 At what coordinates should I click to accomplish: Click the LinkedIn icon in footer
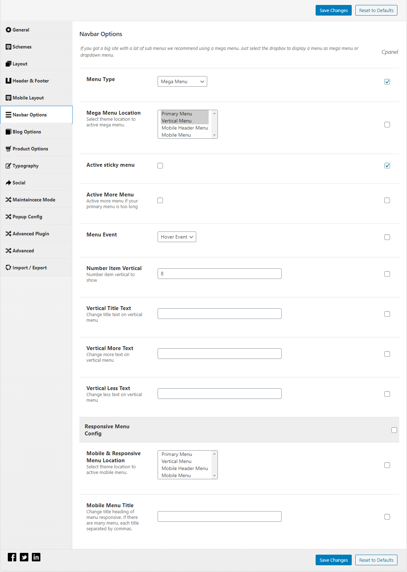pyautogui.click(x=36, y=557)
